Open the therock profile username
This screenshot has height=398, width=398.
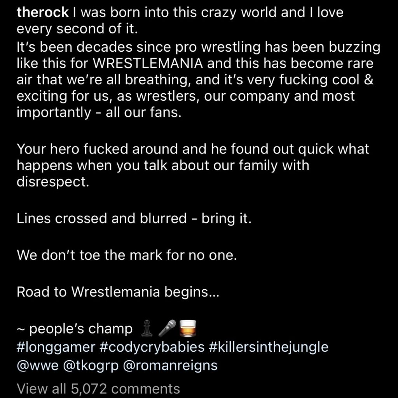[43, 12]
